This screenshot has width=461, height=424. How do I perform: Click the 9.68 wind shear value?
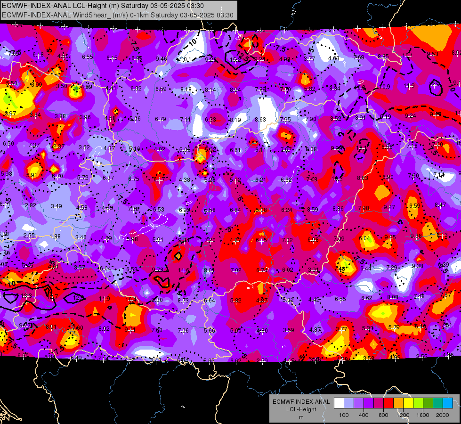416,236
